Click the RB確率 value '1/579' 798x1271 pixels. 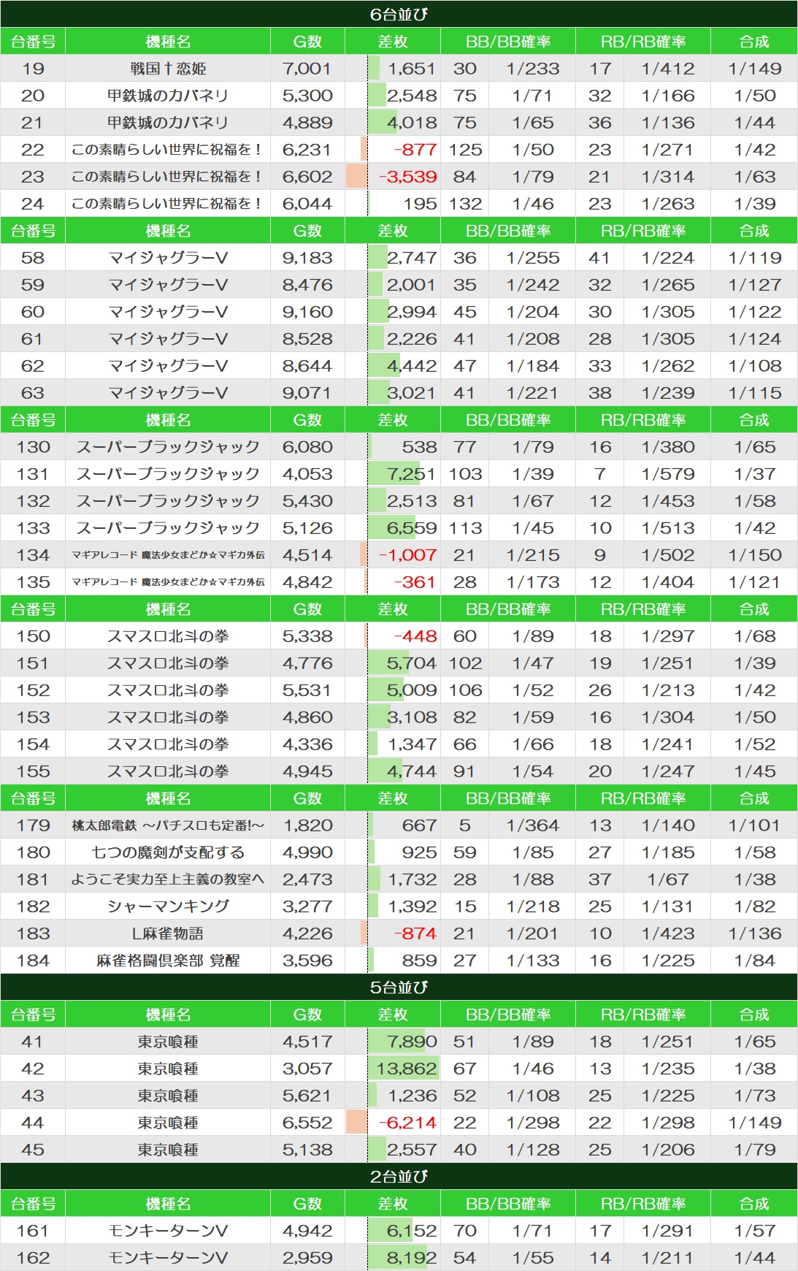tap(667, 474)
